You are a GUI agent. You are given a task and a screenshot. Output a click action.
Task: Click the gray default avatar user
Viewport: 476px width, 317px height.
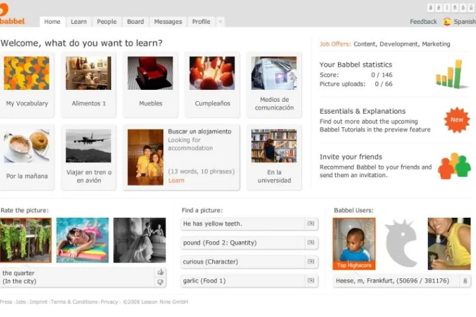click(x=401, y=243)
